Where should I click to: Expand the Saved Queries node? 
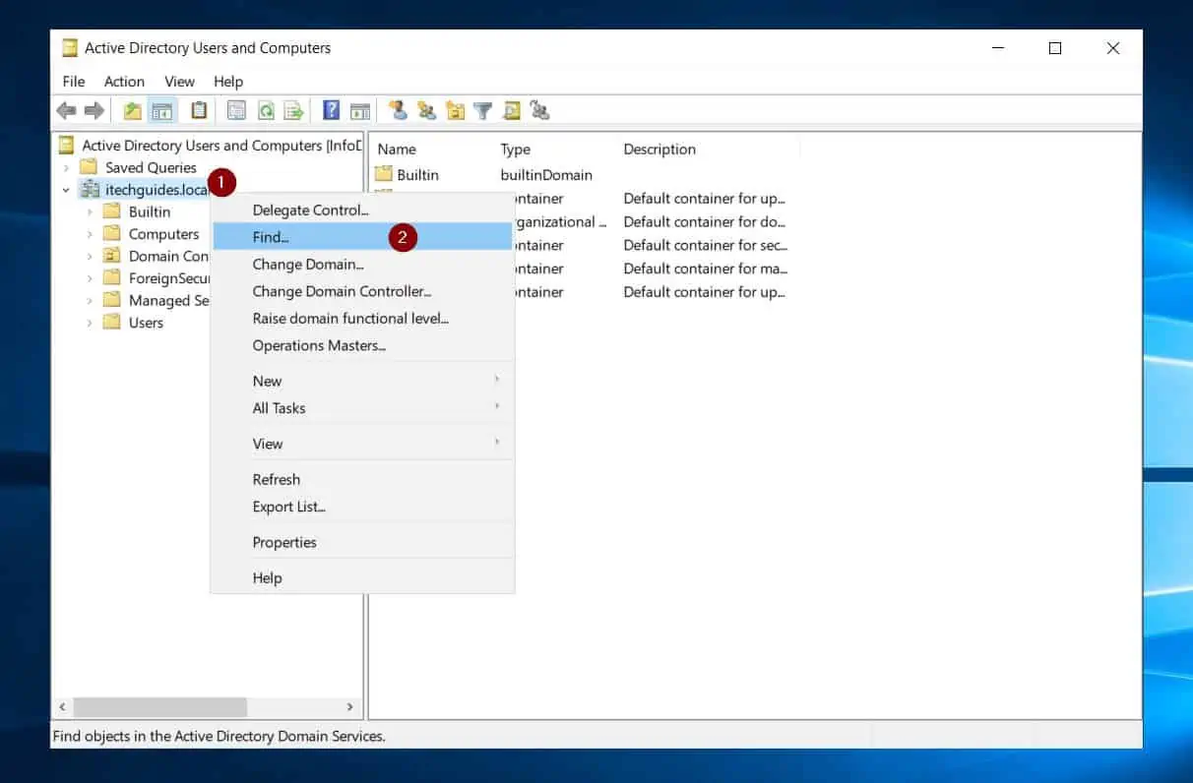[x=66, y=168]
